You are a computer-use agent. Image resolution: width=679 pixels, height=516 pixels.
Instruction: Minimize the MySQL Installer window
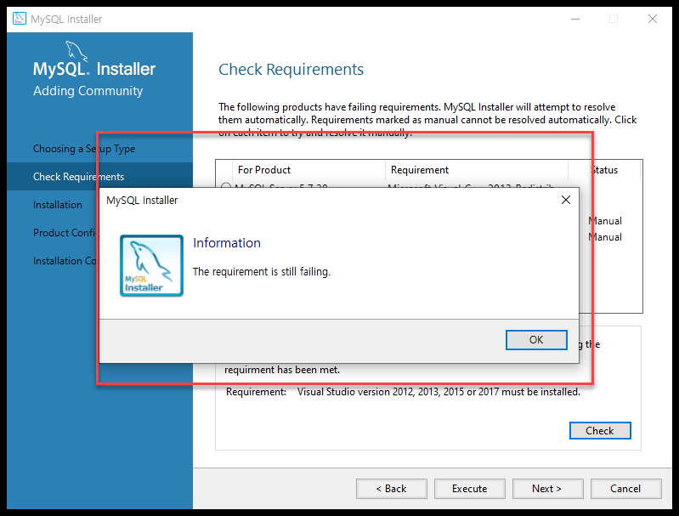click(575, 19)
